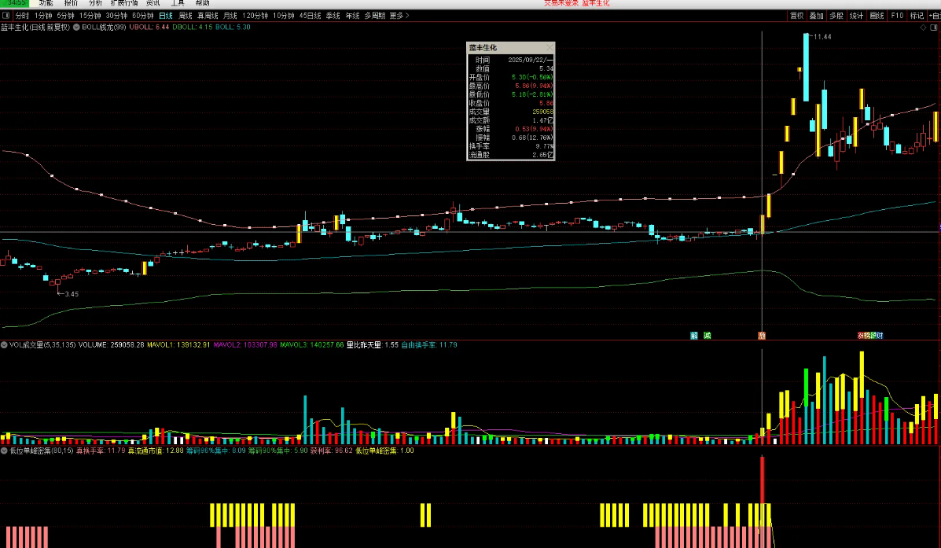Toggle the right side panel icon
This screenshot has height=548, width=941.
pos(933,28)
